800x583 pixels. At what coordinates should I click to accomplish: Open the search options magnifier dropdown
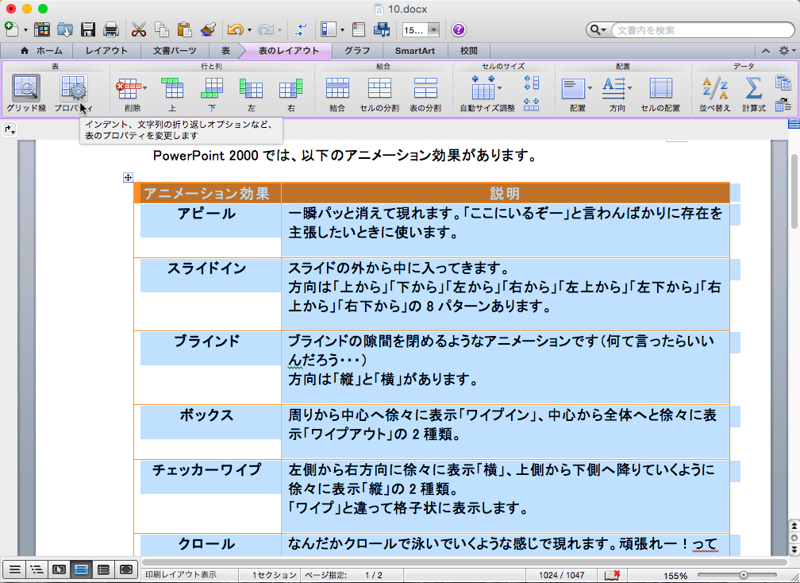coord(598,30)
